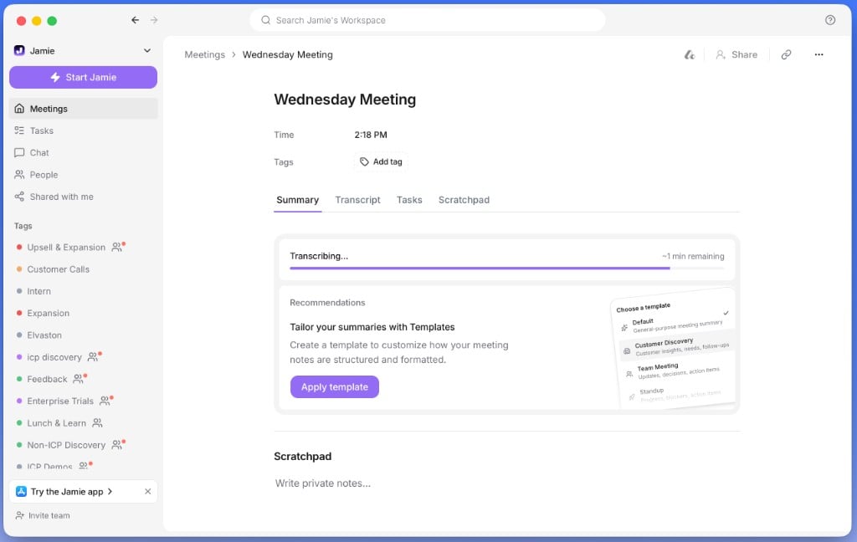The height and width of the screenshot is (542, 857).
Task: Click the forward navigation arrow
Action: [154, 20]
